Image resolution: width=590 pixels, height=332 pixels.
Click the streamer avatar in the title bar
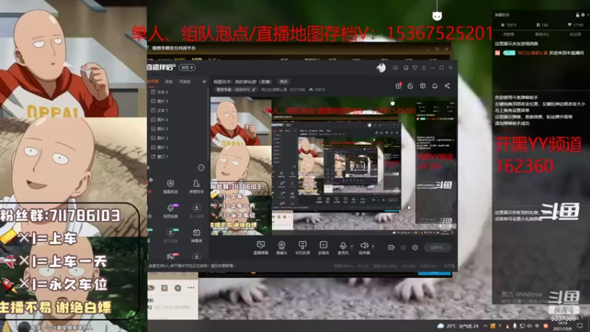point(381,67)
